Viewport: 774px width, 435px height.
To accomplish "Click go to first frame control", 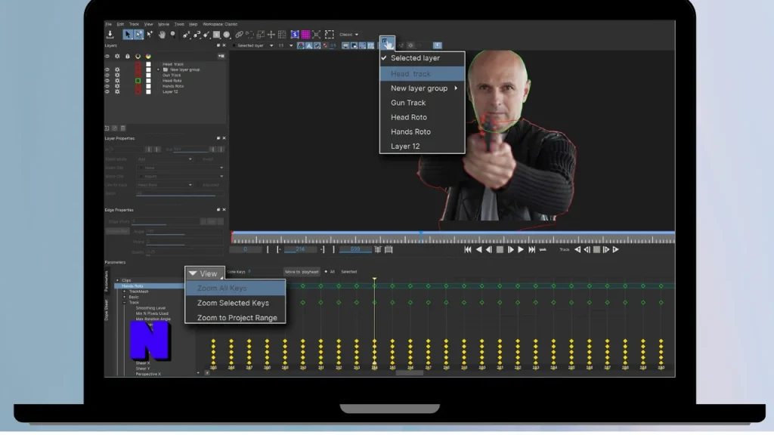I will click(x=467, y=249).
